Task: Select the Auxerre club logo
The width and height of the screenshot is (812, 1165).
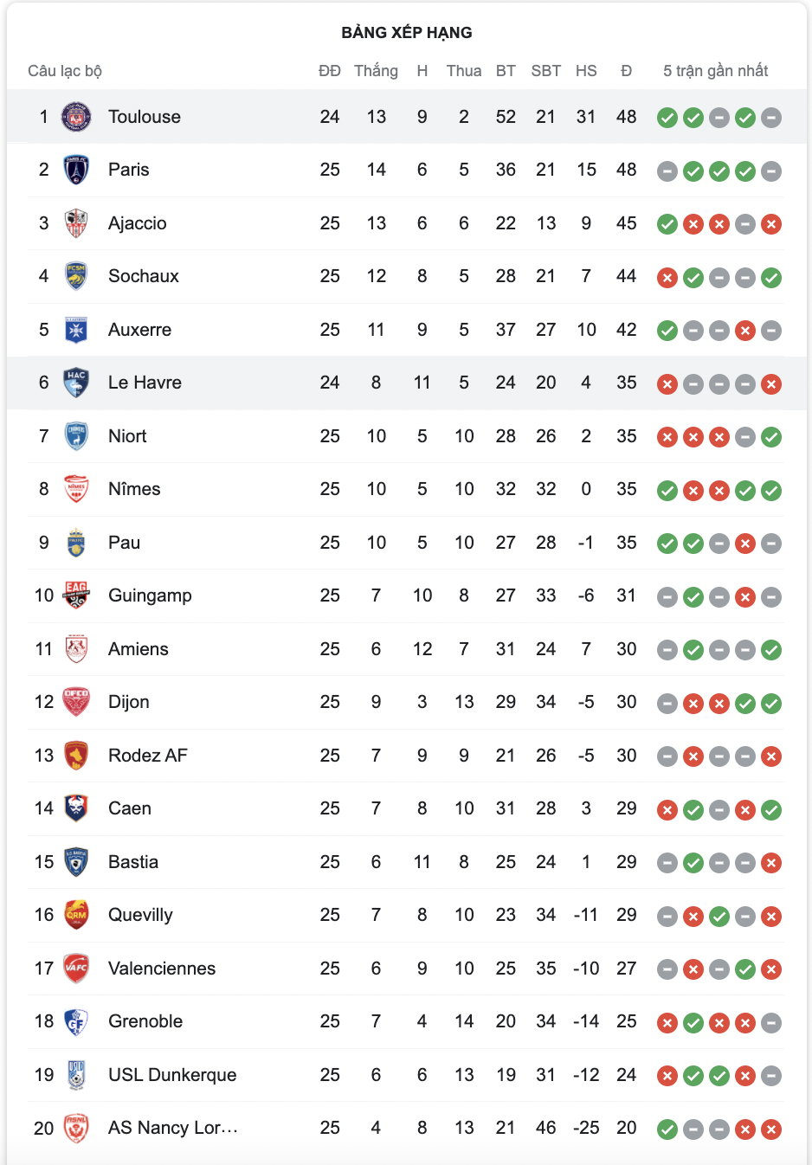Action: click(76, 330)
